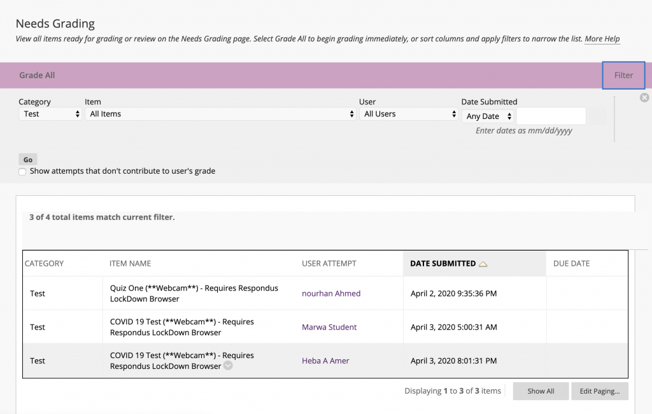Image resolution: width=652 pixels, height=414 pixels.
Task: Open Heba A Amer's test attempt
Action: click(x=325, y=360)
